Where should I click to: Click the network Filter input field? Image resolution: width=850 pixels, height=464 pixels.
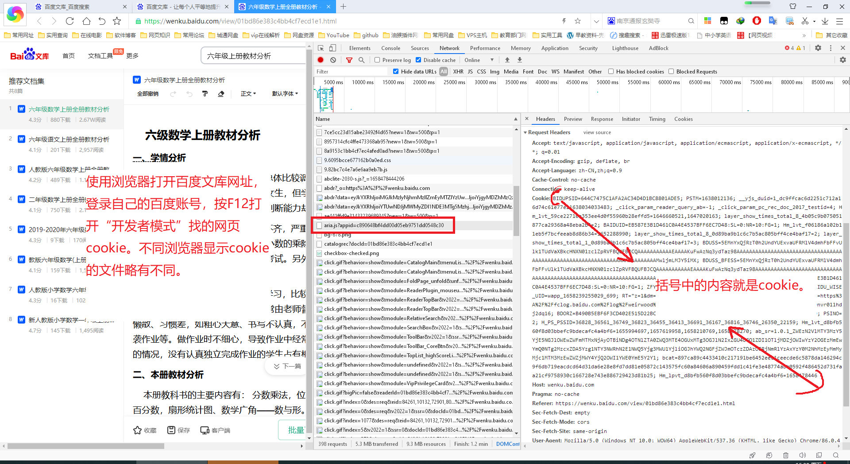[350, 72]
